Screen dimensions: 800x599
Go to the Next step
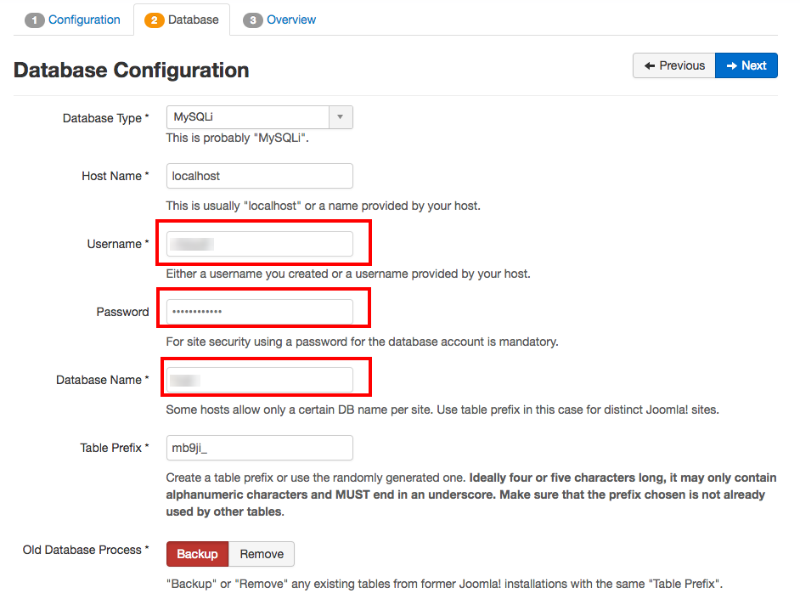746,65
